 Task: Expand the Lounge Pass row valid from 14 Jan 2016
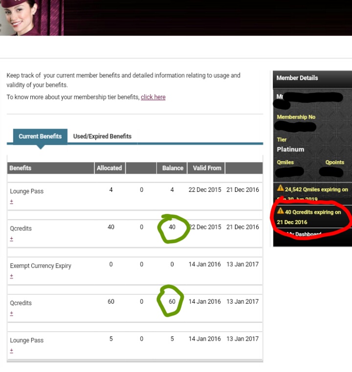point(11,351)
